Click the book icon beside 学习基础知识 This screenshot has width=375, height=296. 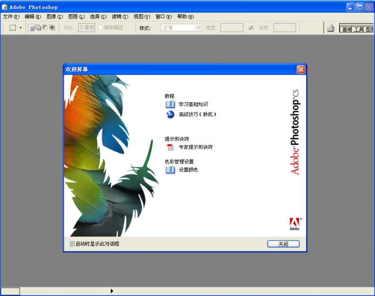pyautogui.click(x=170, y=104)
